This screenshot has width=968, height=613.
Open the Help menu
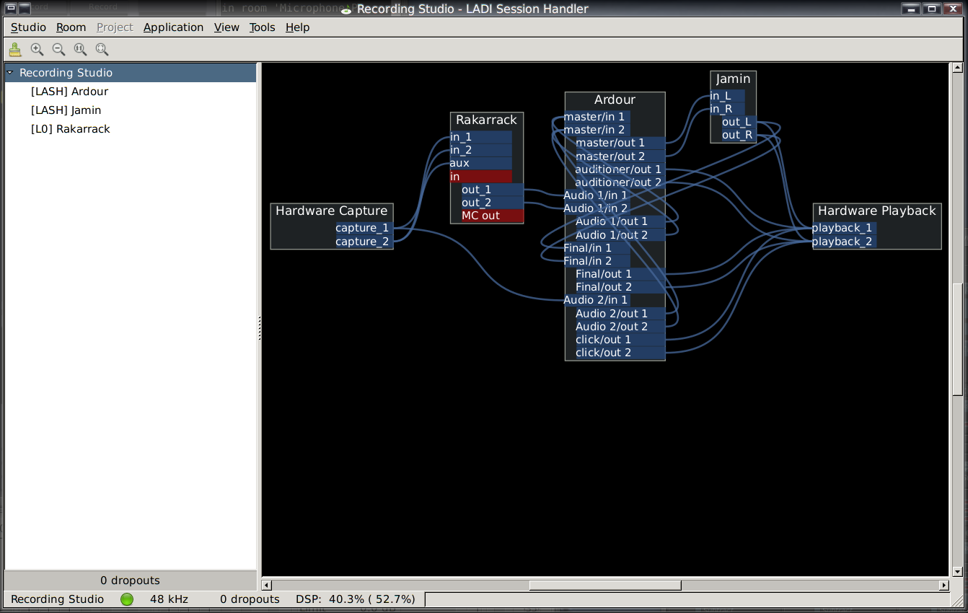point(297,27)
